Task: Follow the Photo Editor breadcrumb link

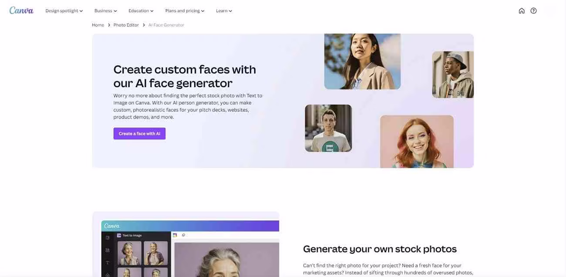Action: [126, 25]
